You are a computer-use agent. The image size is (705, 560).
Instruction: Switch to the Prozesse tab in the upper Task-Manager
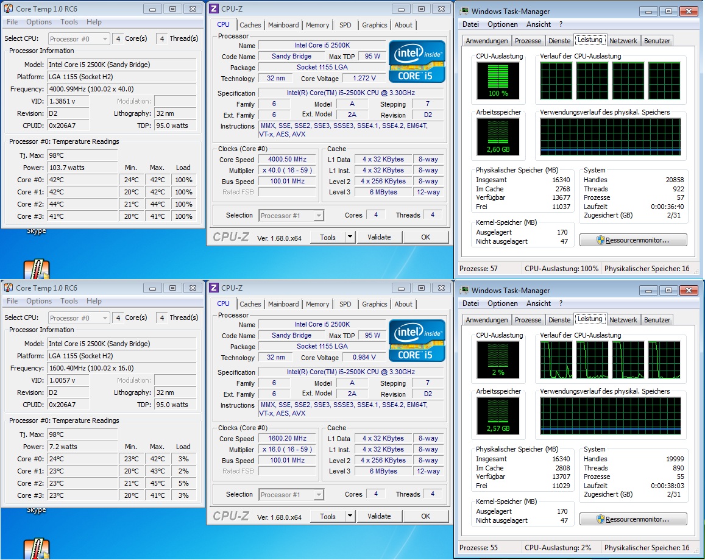528,40
